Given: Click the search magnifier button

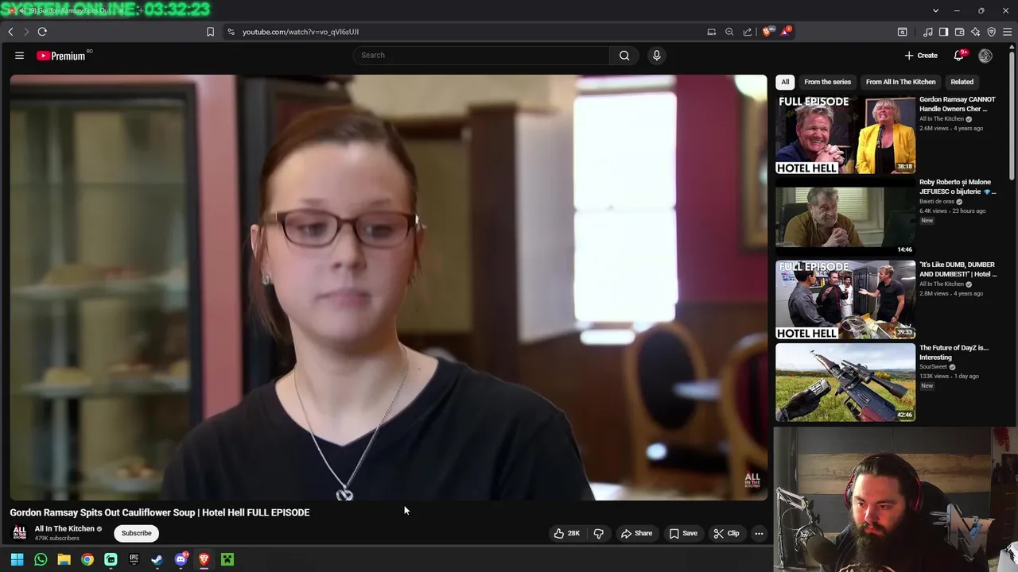Looking at the screenshot, I should pyautogui.click(x=624, y=56).
